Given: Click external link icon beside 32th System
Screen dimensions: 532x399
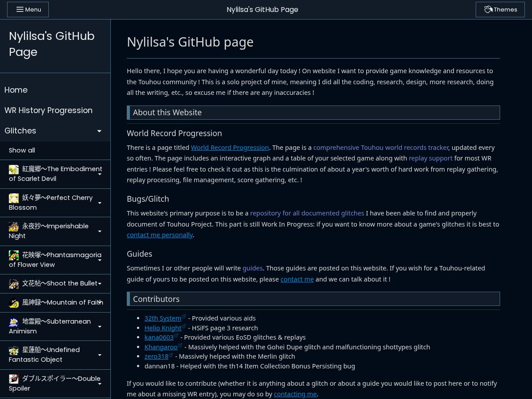Looking at the screenshot, I should (184, 317).
